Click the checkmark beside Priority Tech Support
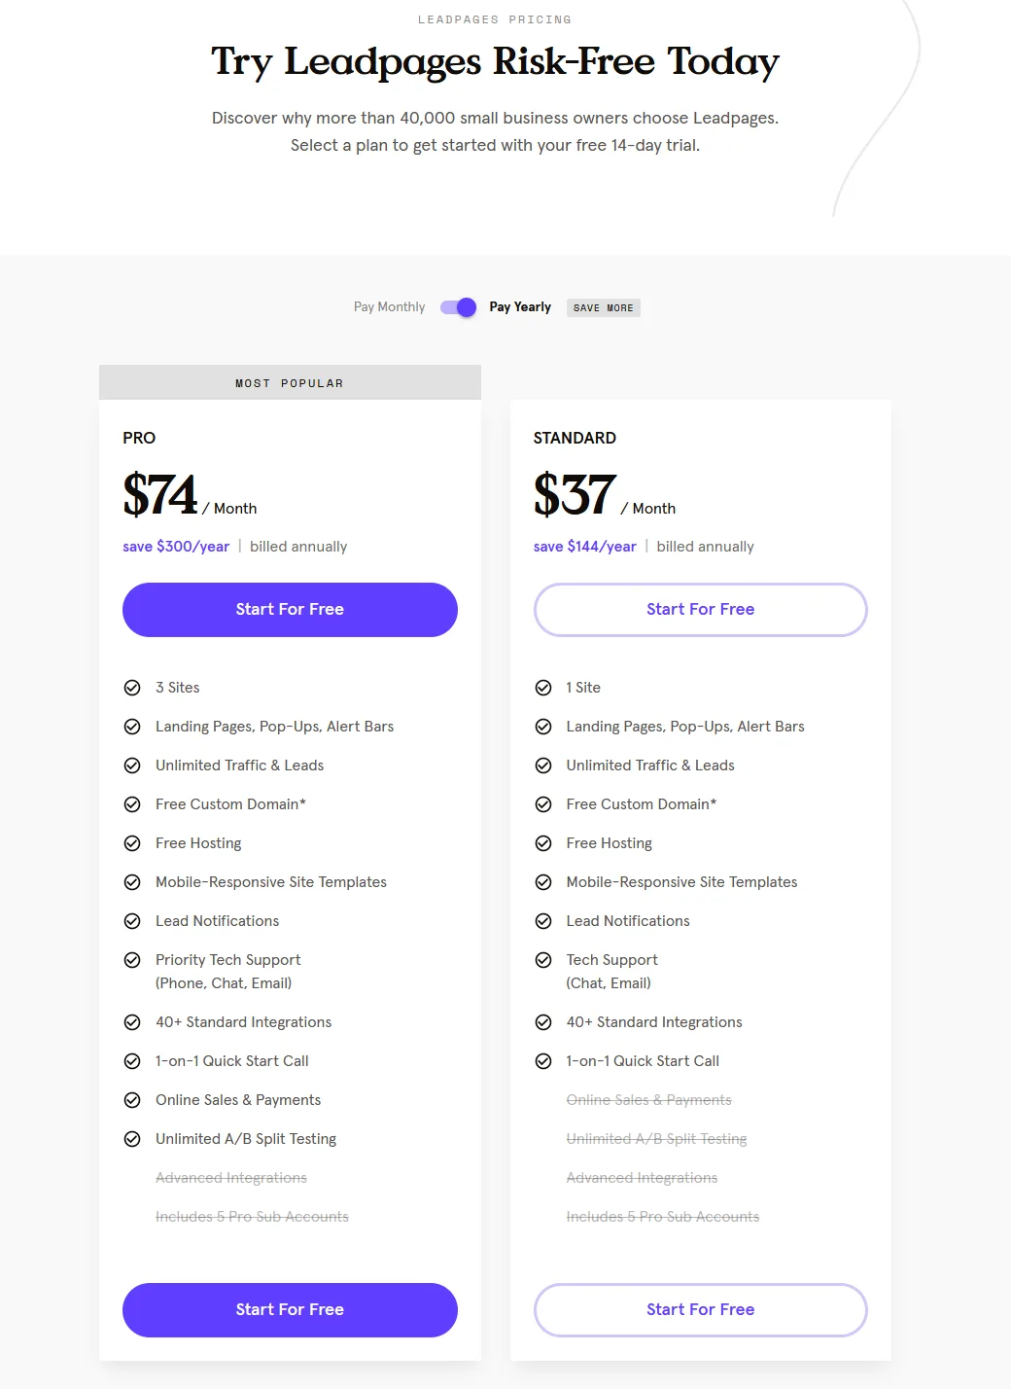Viewport: 1011px width, 1389px height. pyautogui.click(x=132, y=960)
